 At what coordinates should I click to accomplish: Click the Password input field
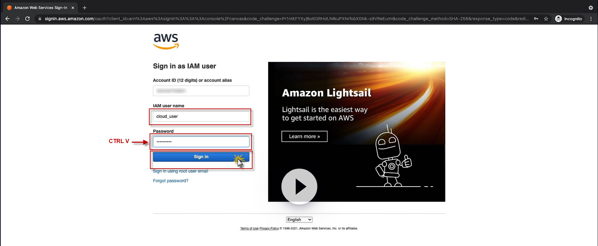[x=201, y=142]
